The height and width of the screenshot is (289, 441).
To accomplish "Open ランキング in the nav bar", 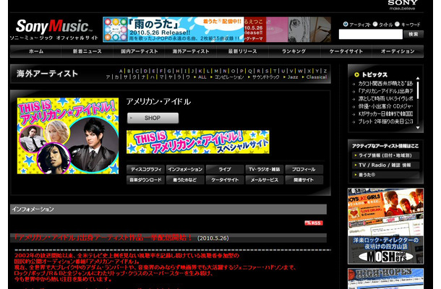I will 294,51.
